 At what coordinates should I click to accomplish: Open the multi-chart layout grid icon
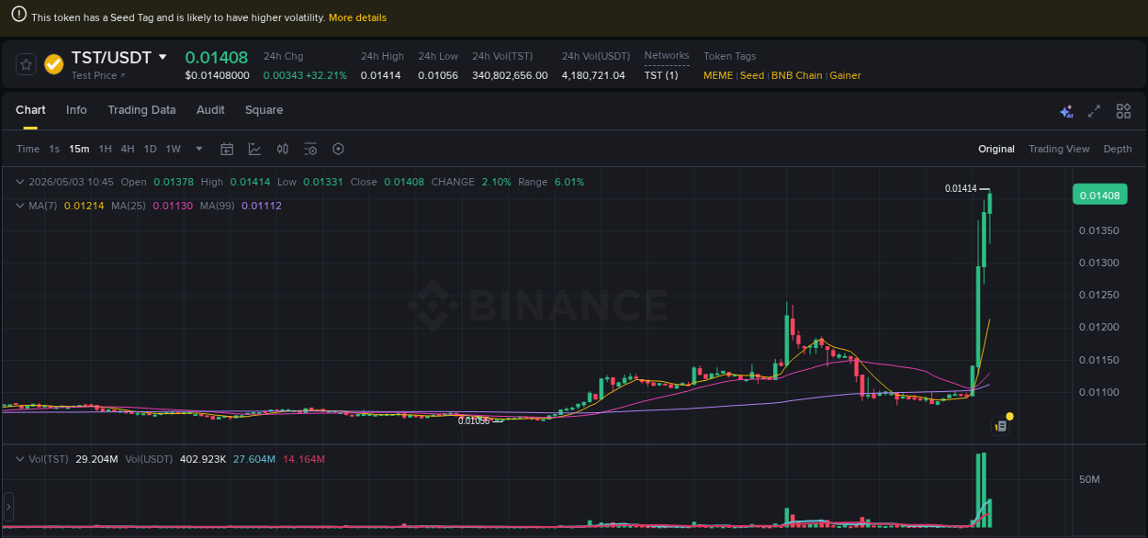tap(1123, 111)
